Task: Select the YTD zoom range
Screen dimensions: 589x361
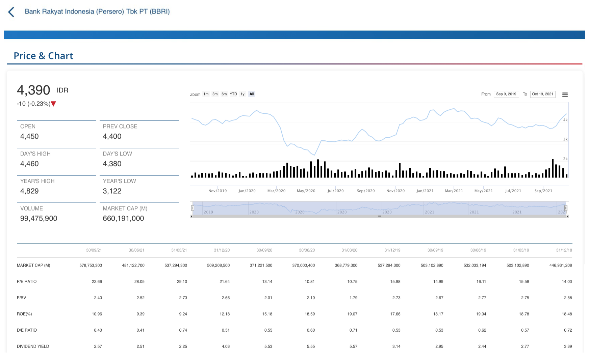Action: click(x=233, y=94)
